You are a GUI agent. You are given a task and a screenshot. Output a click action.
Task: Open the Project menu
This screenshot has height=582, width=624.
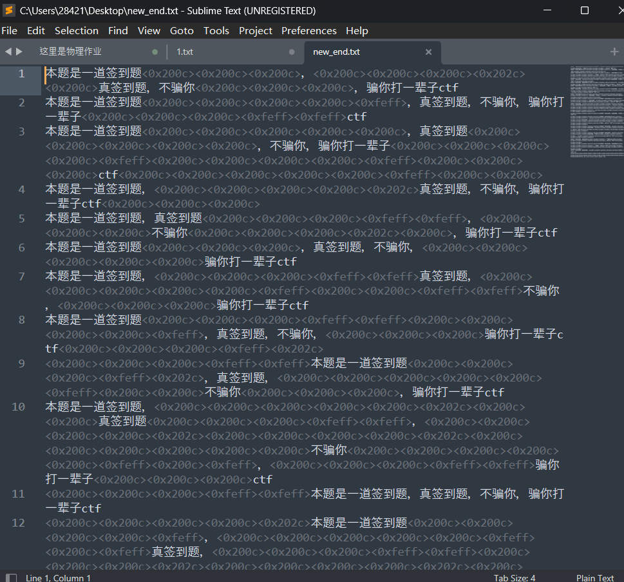point(256,31)
